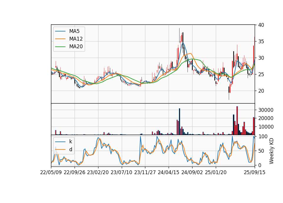Click the MA12 legend label

click(x=76, y=39)
